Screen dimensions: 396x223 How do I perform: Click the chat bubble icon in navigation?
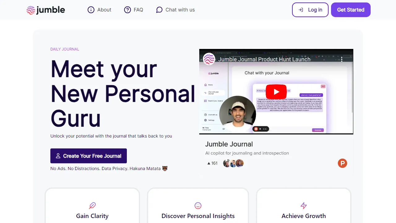(x=159, y=10)
